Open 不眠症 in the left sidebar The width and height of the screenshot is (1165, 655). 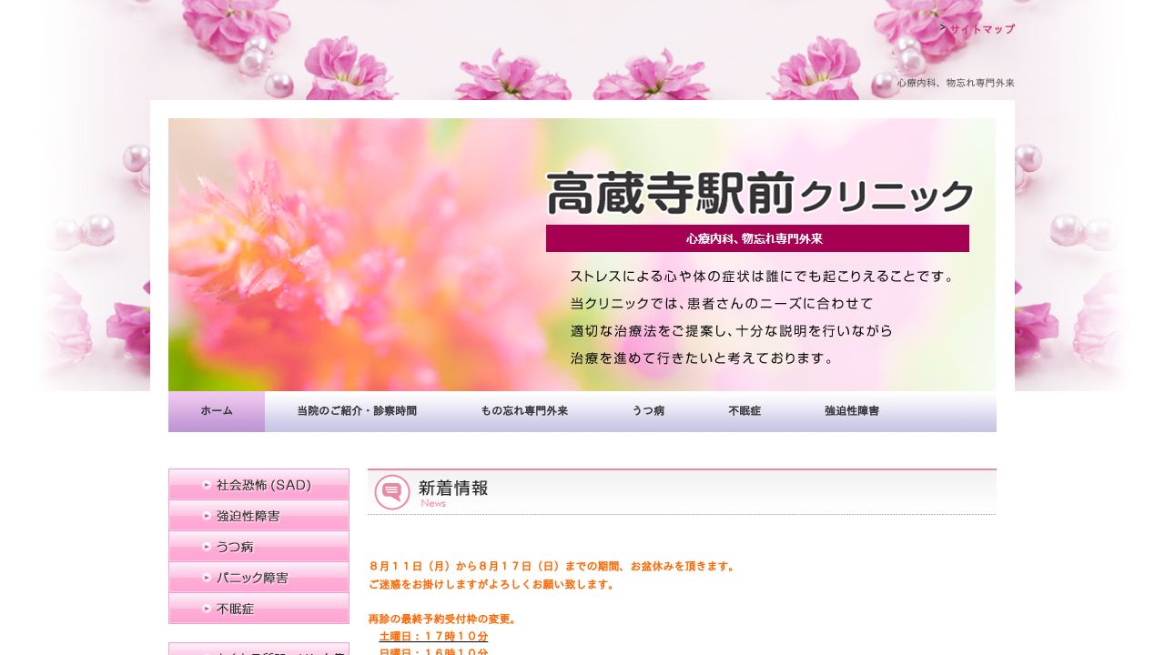pos(236,609)
